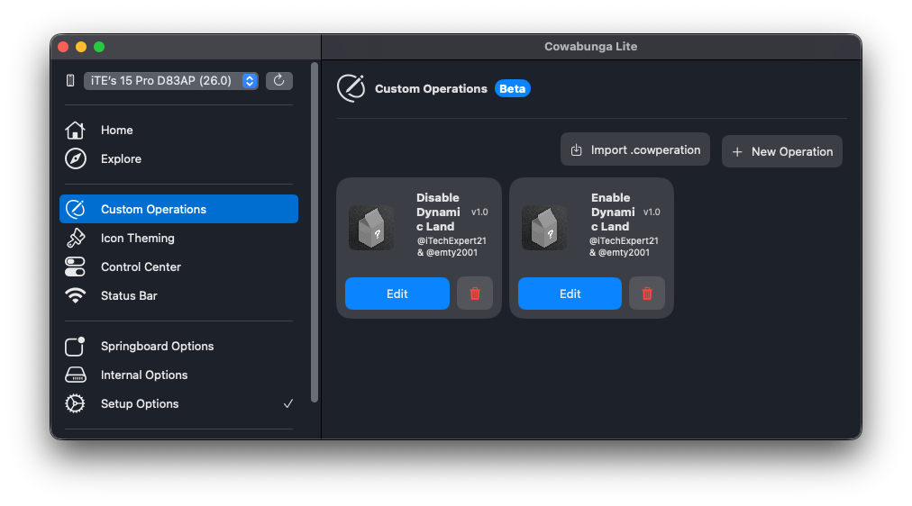The width and height of the screenshot is (912, 506).
Task: Open Icon Theming page
Action: pos(178,239)
